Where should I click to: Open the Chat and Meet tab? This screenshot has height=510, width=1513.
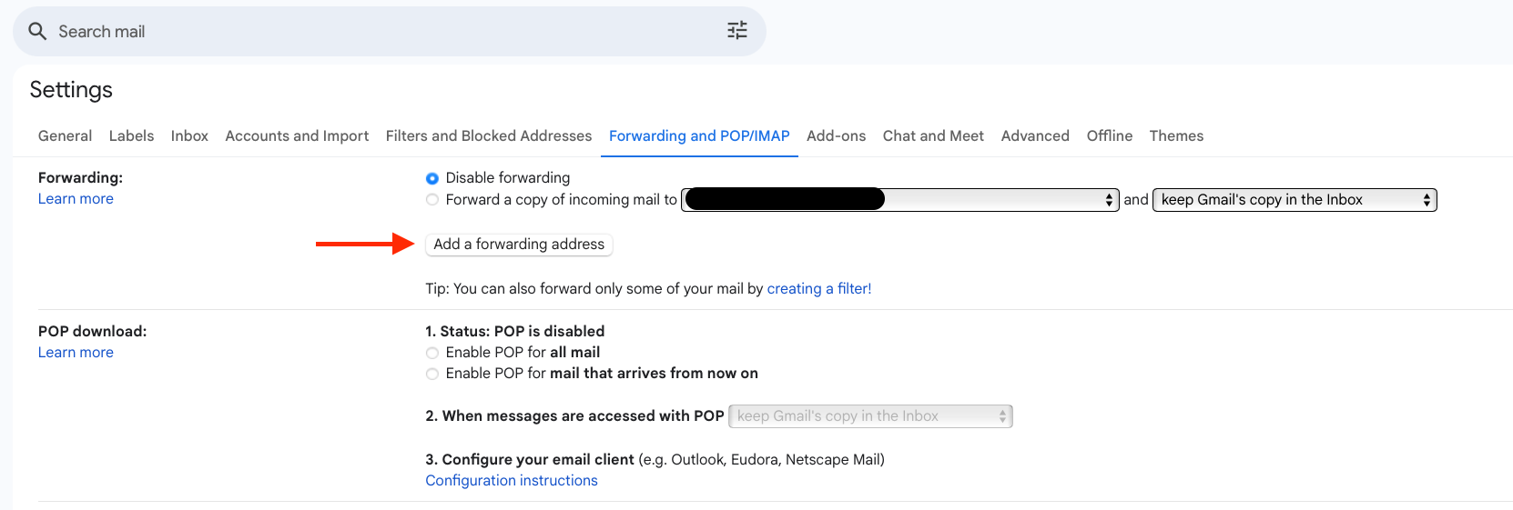[x=933, y=135]
